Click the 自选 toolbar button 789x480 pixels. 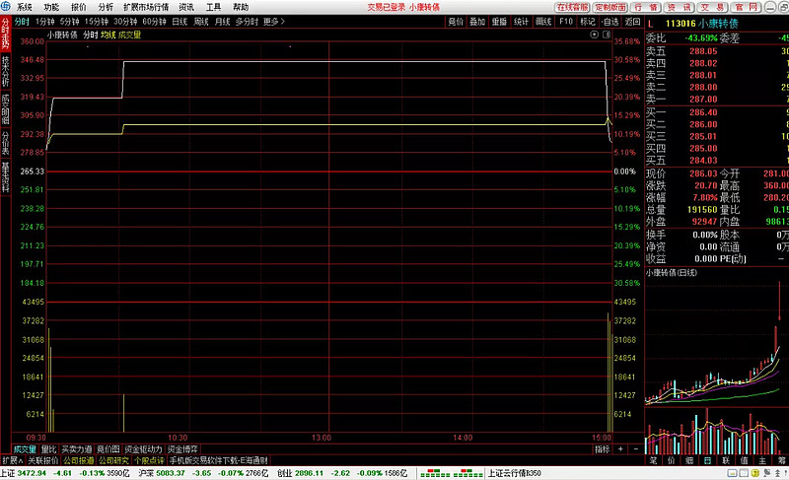610,22
